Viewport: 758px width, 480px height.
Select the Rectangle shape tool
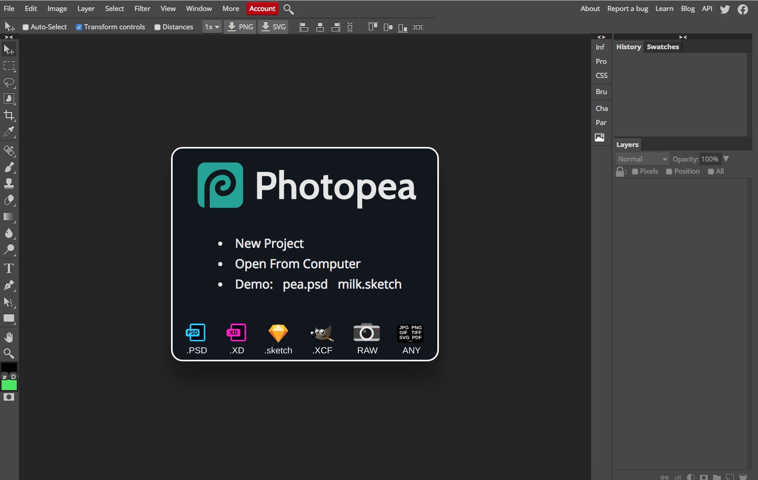coord(9,318)
